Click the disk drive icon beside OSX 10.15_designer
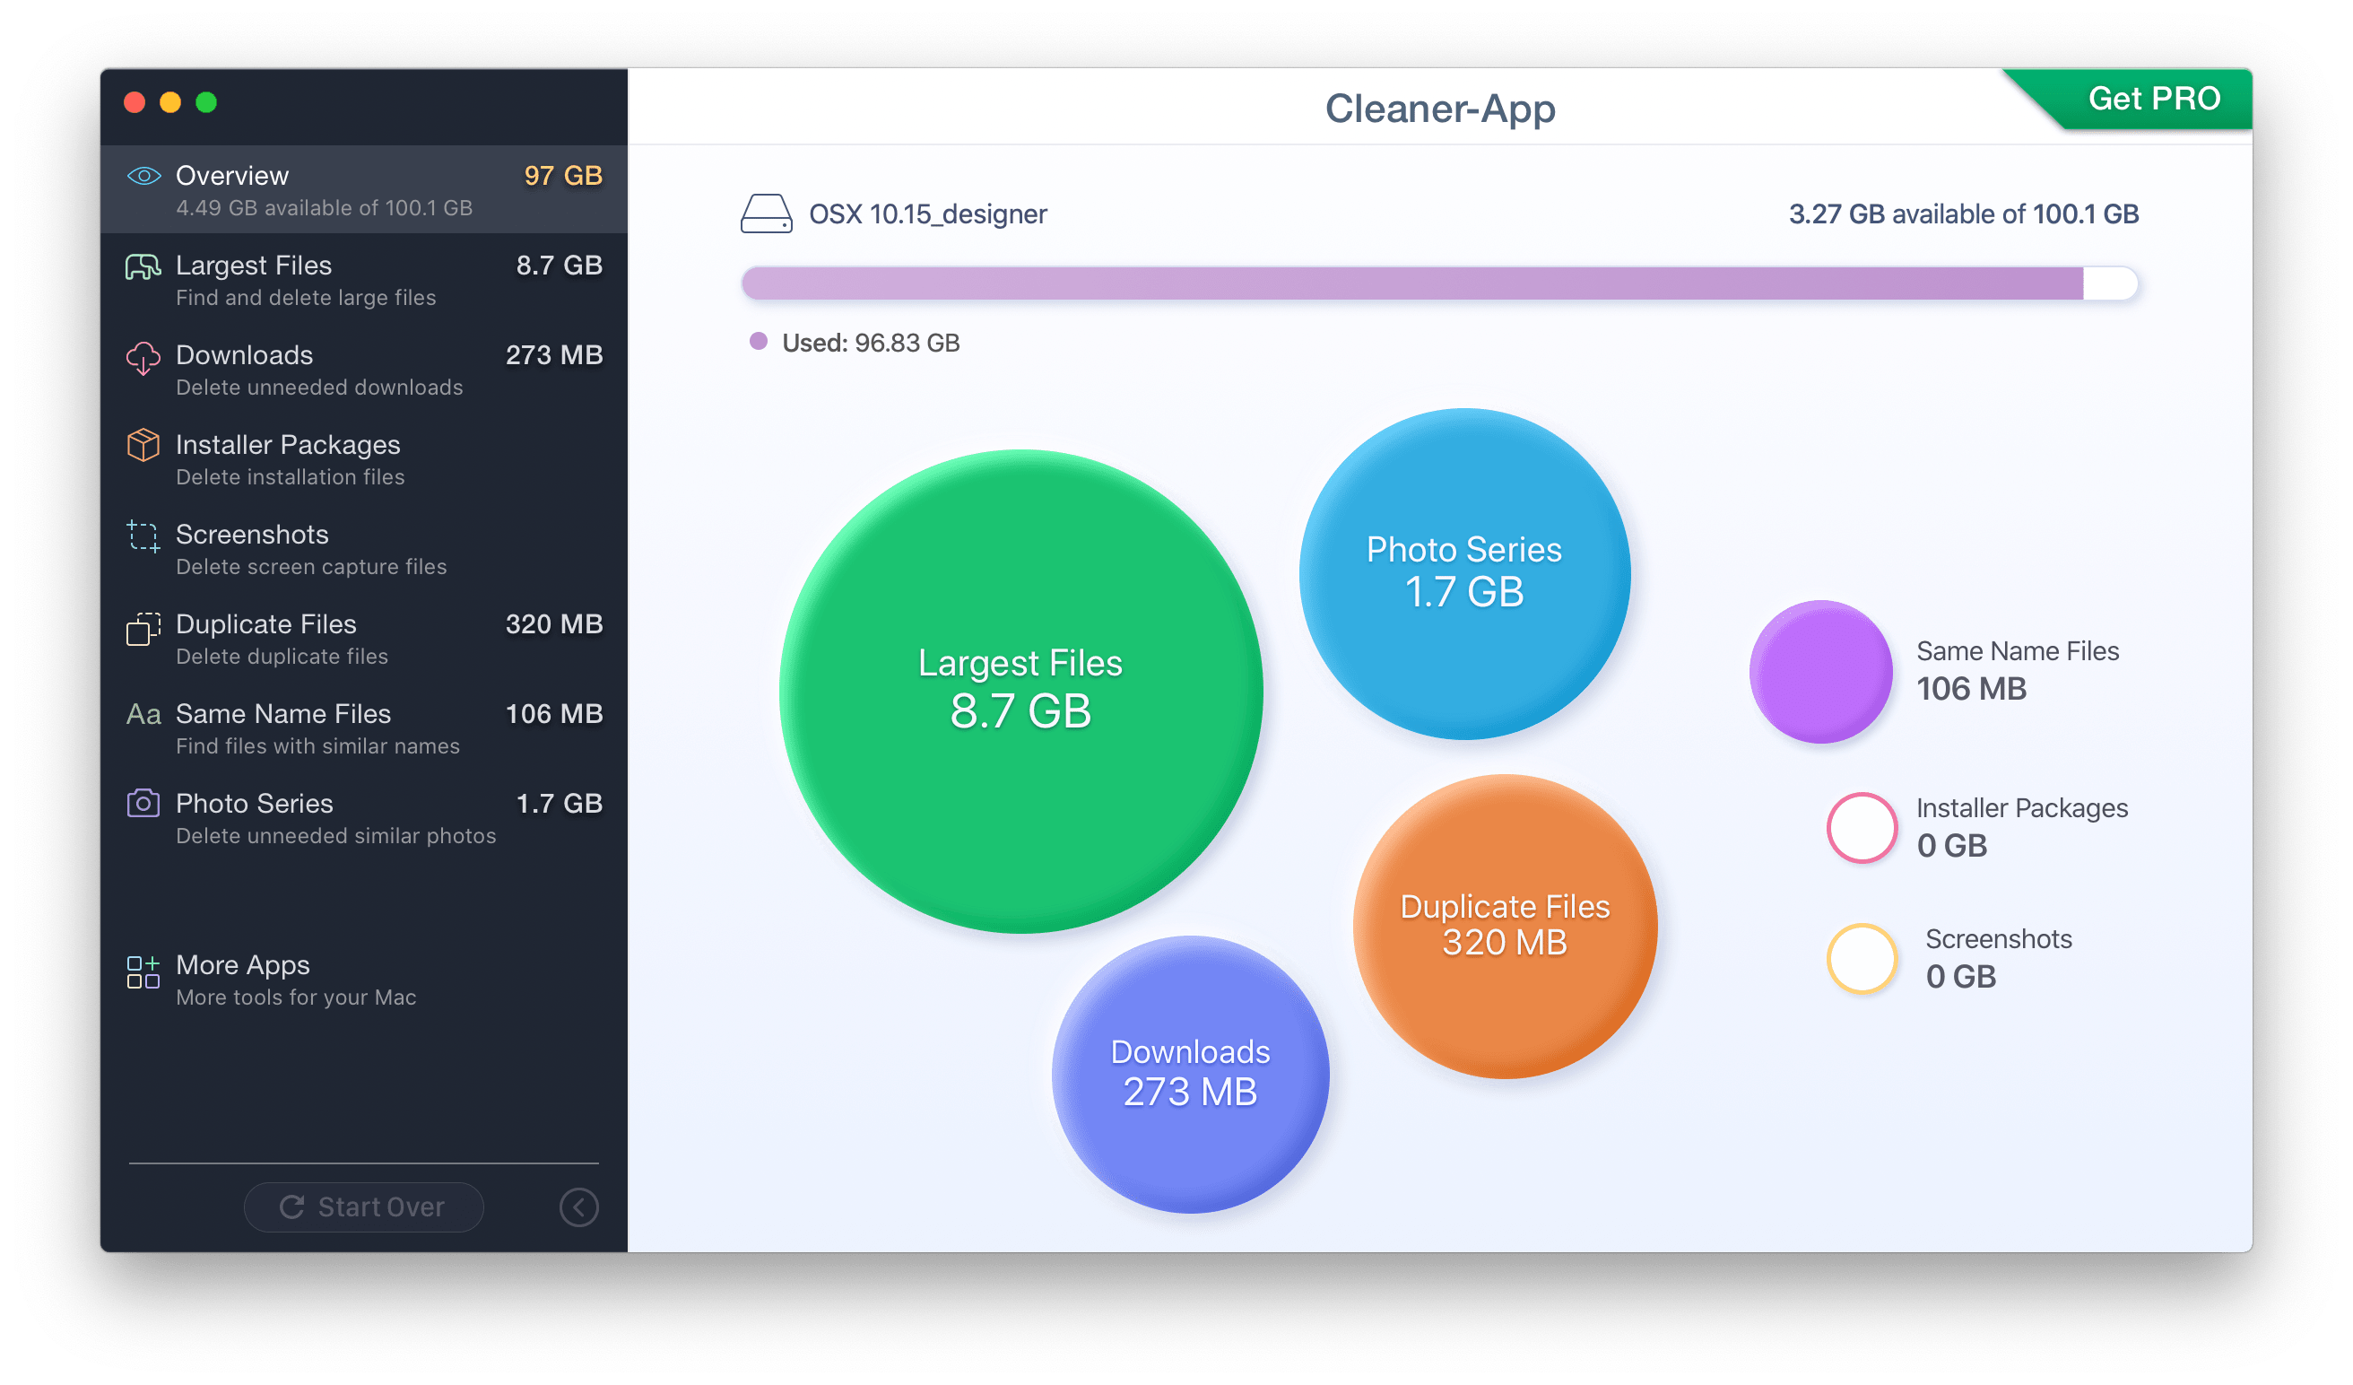Viewport: 2353px width, 1385px height. point(767,213)
